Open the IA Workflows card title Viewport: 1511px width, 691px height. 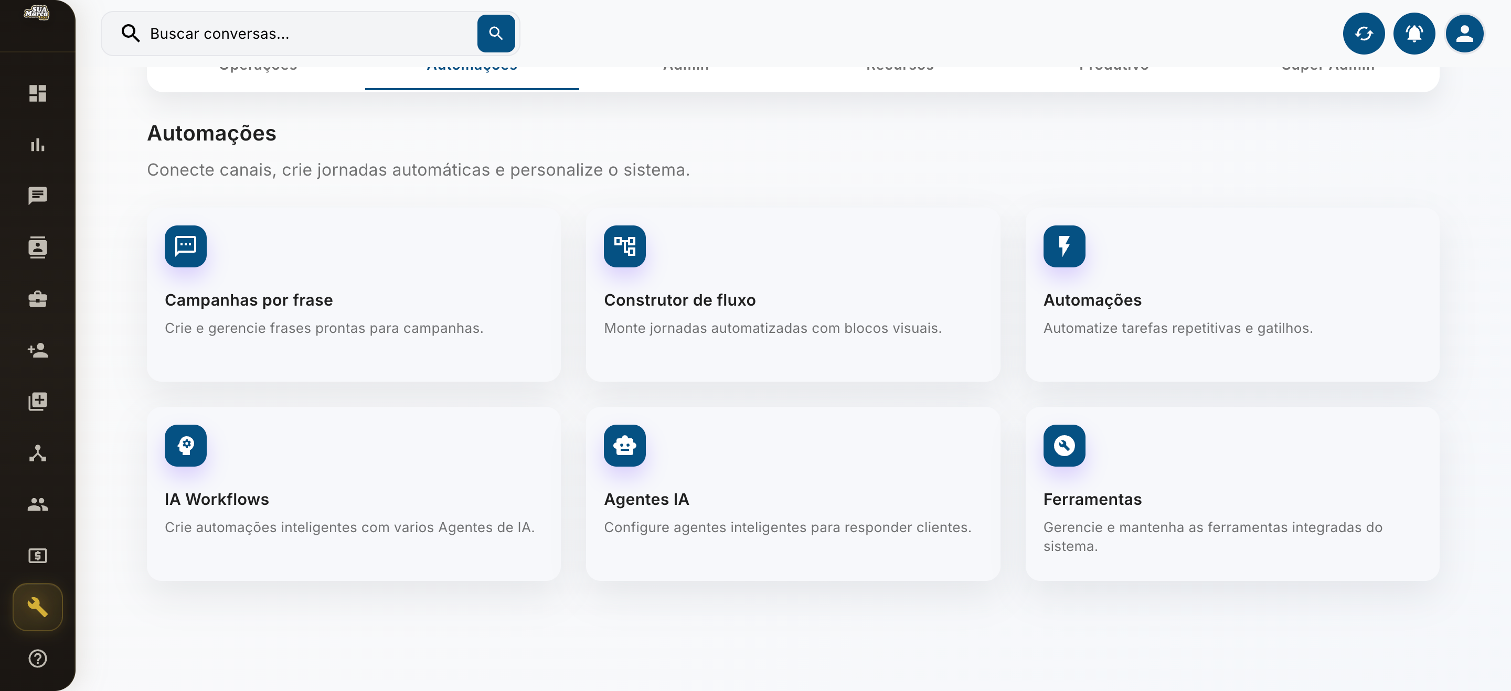[217, 499]
